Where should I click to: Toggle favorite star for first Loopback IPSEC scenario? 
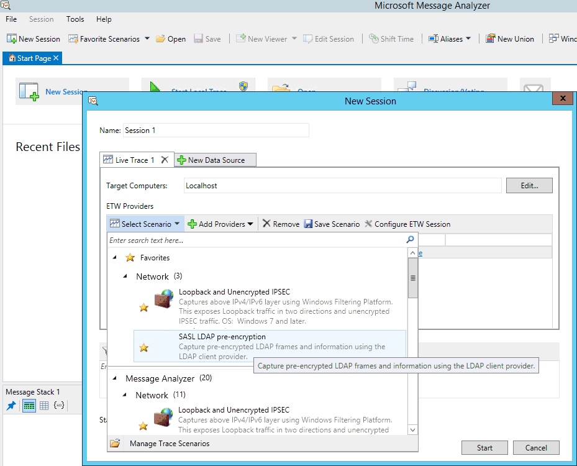(144, 307)
